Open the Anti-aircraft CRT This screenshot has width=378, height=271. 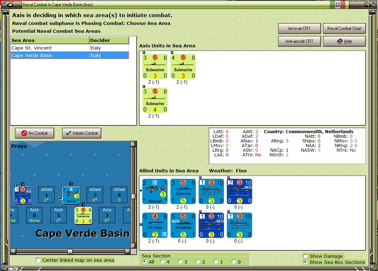pyautogui.click(x=300, y=41)
